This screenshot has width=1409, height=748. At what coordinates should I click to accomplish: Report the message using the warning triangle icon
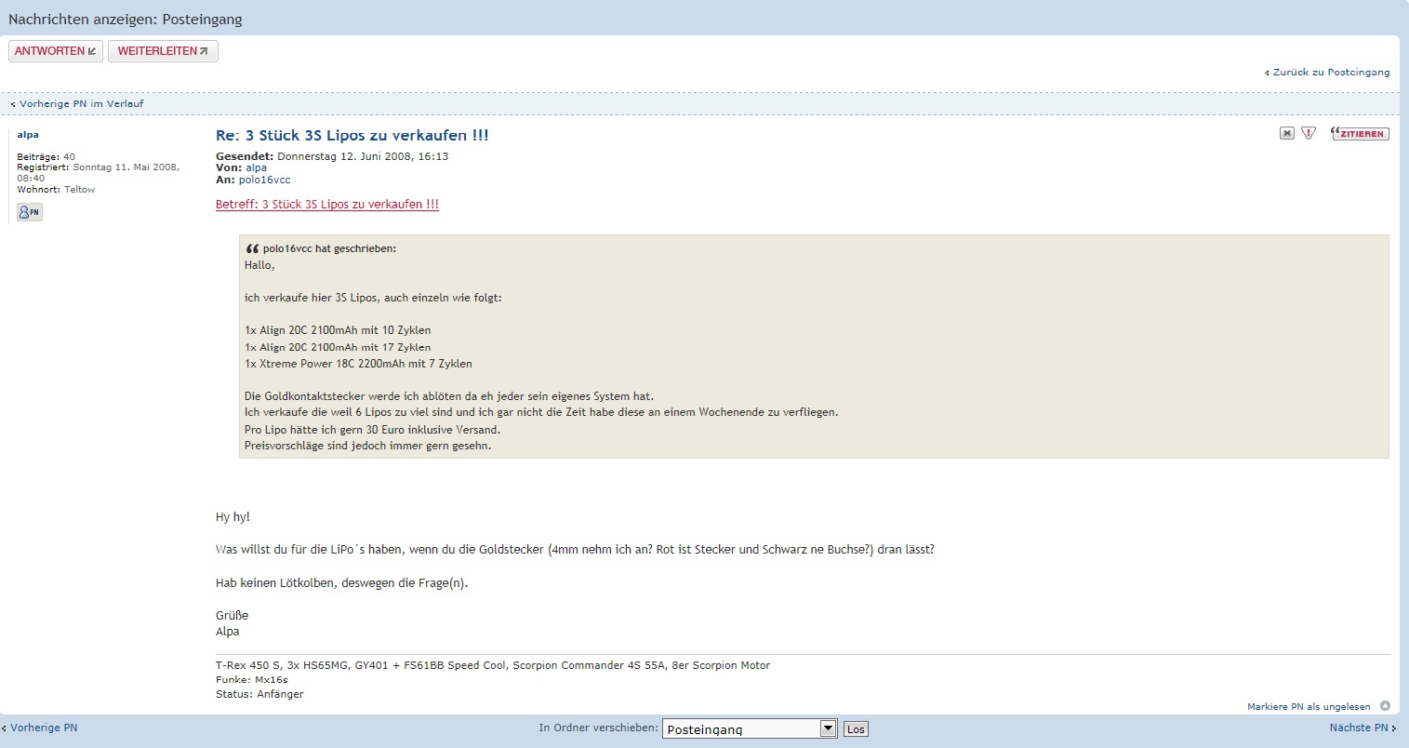(x=1309, y=134)
